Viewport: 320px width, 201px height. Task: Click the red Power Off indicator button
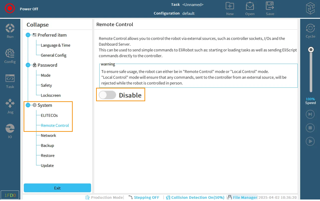coord(10,9)
